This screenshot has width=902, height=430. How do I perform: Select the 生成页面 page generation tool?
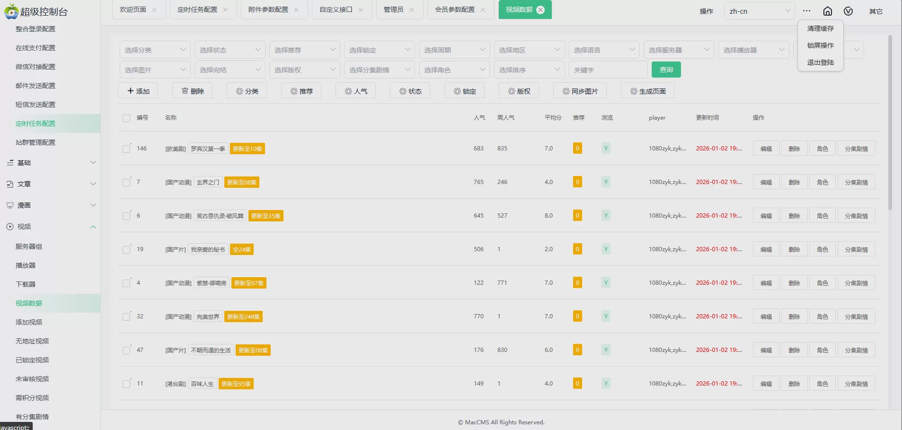tap(646, 90)
